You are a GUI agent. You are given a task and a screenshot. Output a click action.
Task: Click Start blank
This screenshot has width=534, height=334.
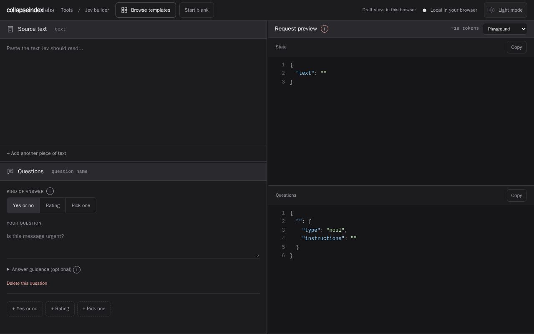(x=196, y=10)
